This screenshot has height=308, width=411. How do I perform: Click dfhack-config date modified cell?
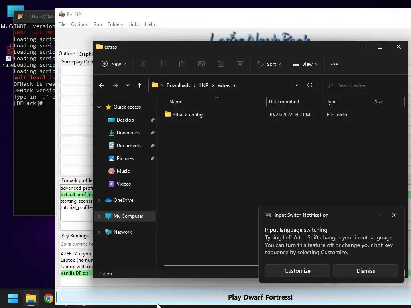tap(289, 114)
